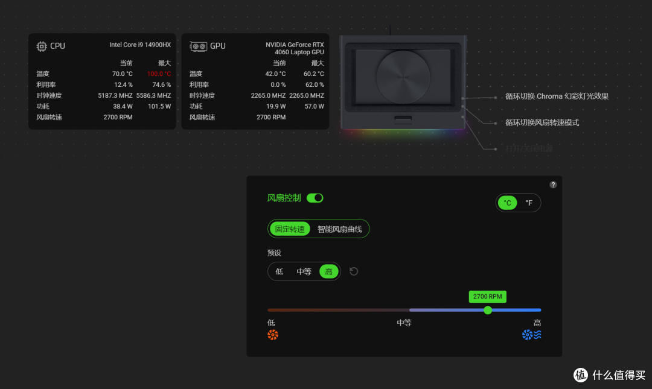The image size is (652, 389).
Task: Toggle the 风扇控制 fan control switch
Action: click(315, 198)
